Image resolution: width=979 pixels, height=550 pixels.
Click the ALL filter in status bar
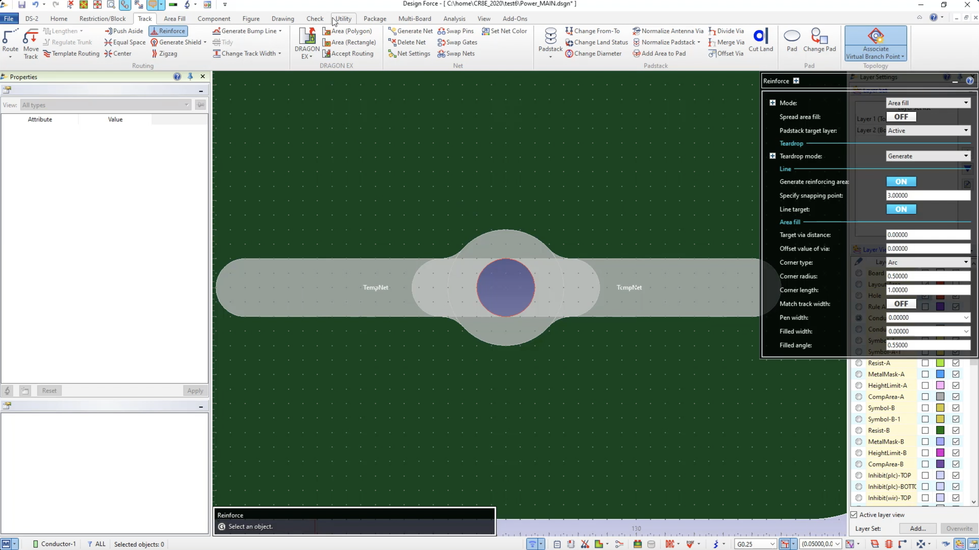click(97, 544)
